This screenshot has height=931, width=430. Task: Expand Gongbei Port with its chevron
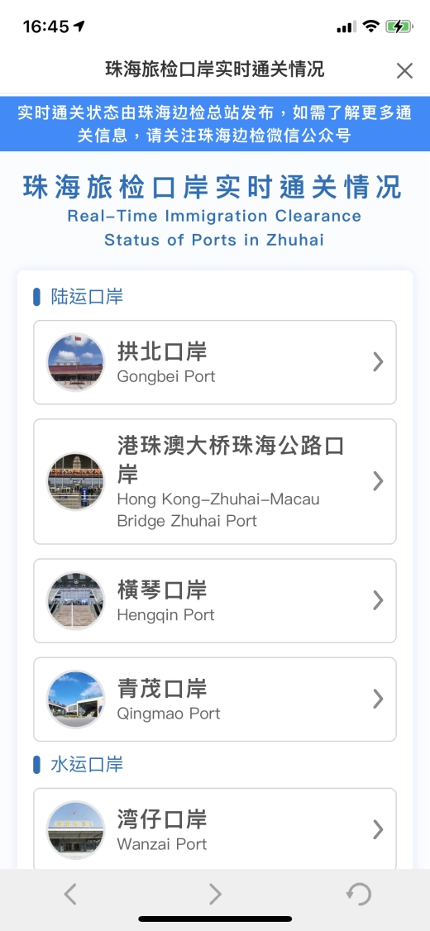point(378,361)
